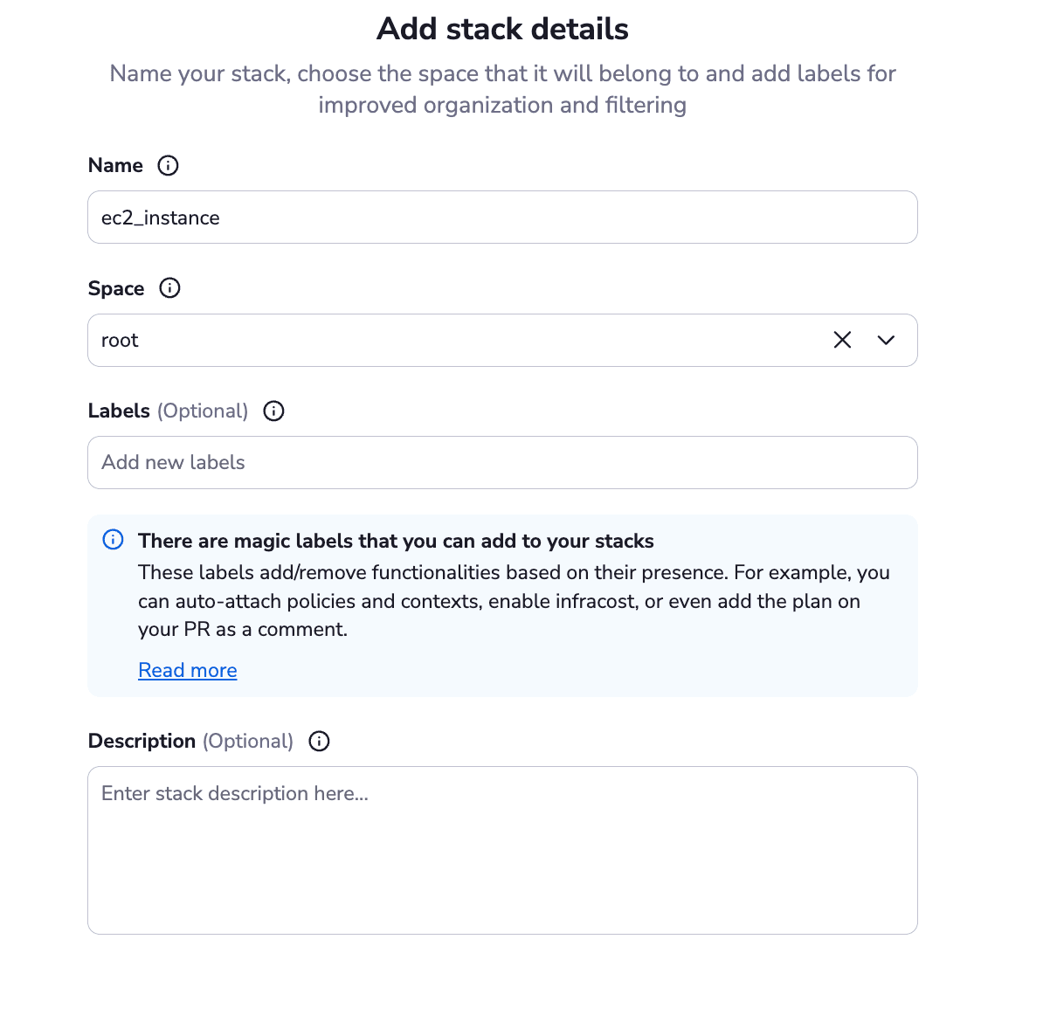Click the magic labels banner title
The height and width of the screenshot is (1036, 1050).
(396, 541)
